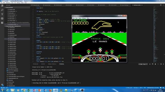Open the Disc menu in emulator window
Screen dimensions: 165x92
point(77,18)
